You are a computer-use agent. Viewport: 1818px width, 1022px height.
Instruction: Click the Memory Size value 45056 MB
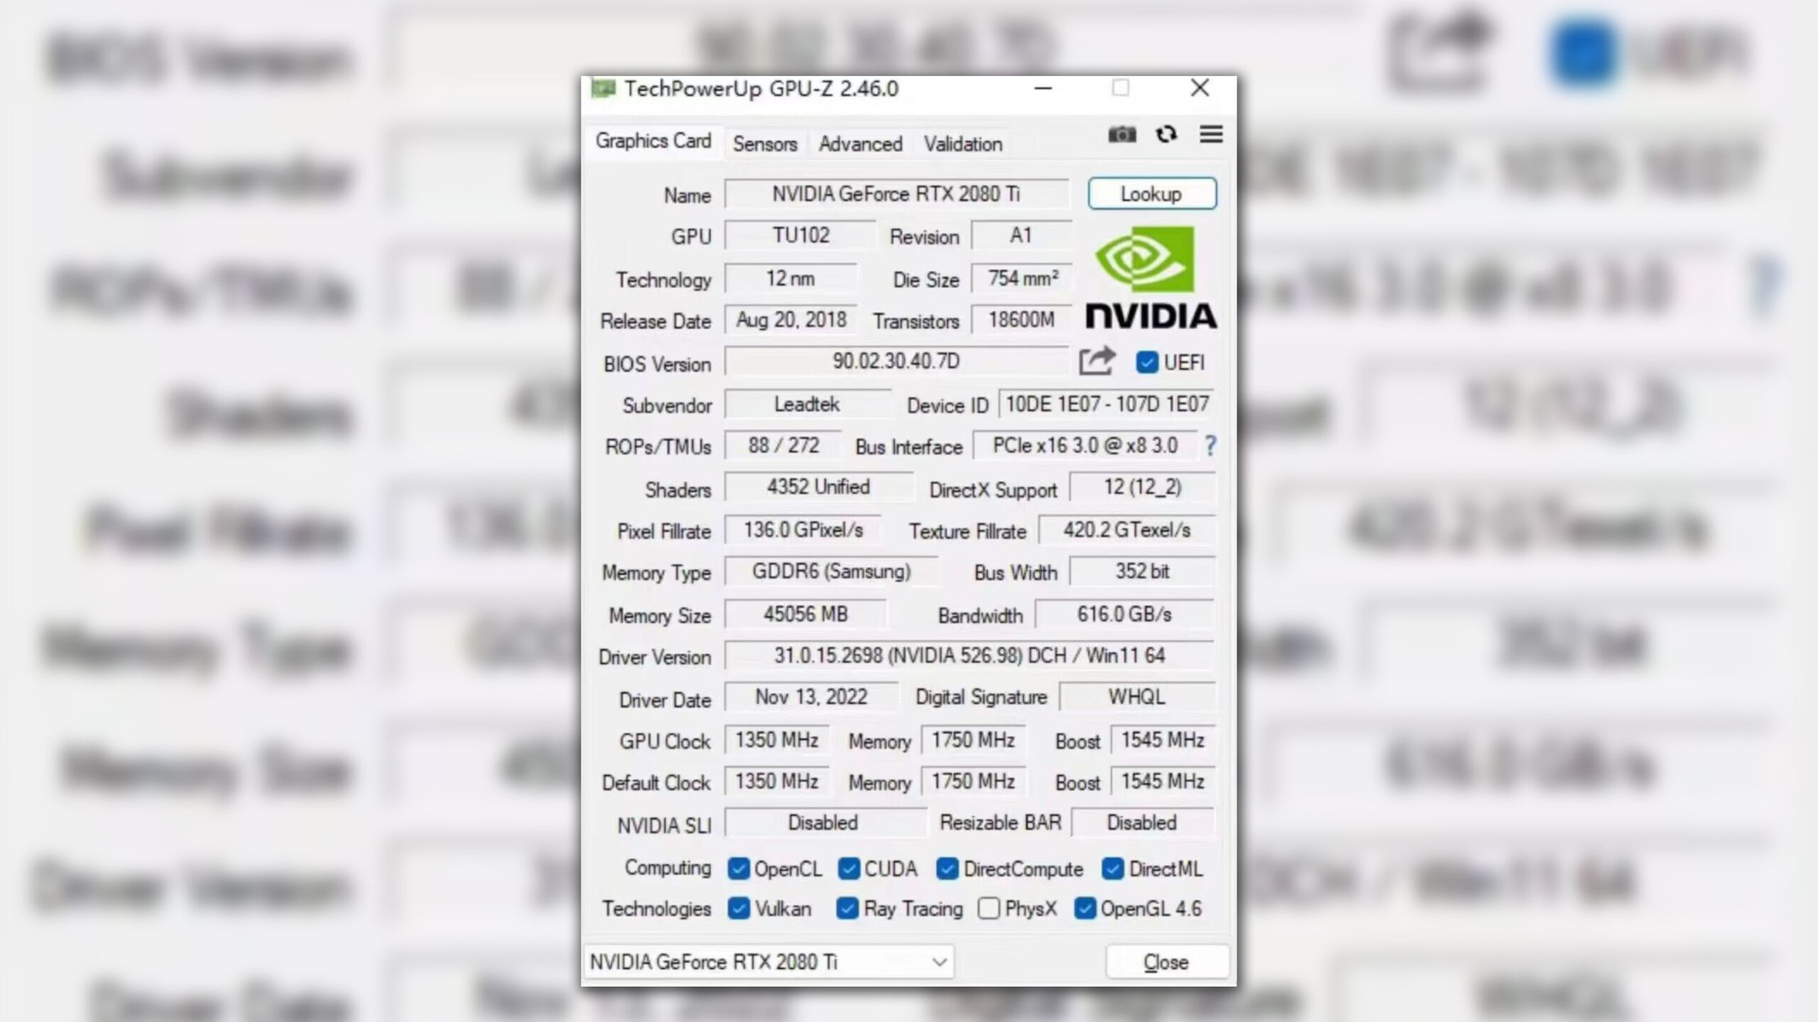point(805,614)
